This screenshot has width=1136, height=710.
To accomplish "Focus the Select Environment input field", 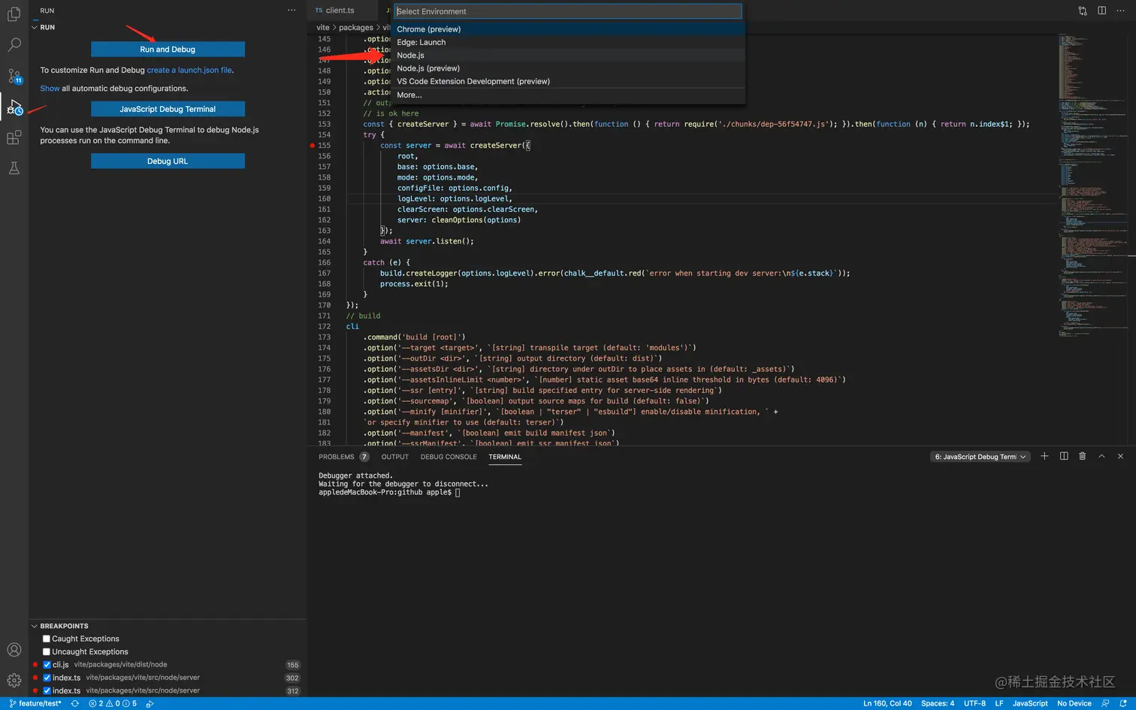I will click(568, 11).
